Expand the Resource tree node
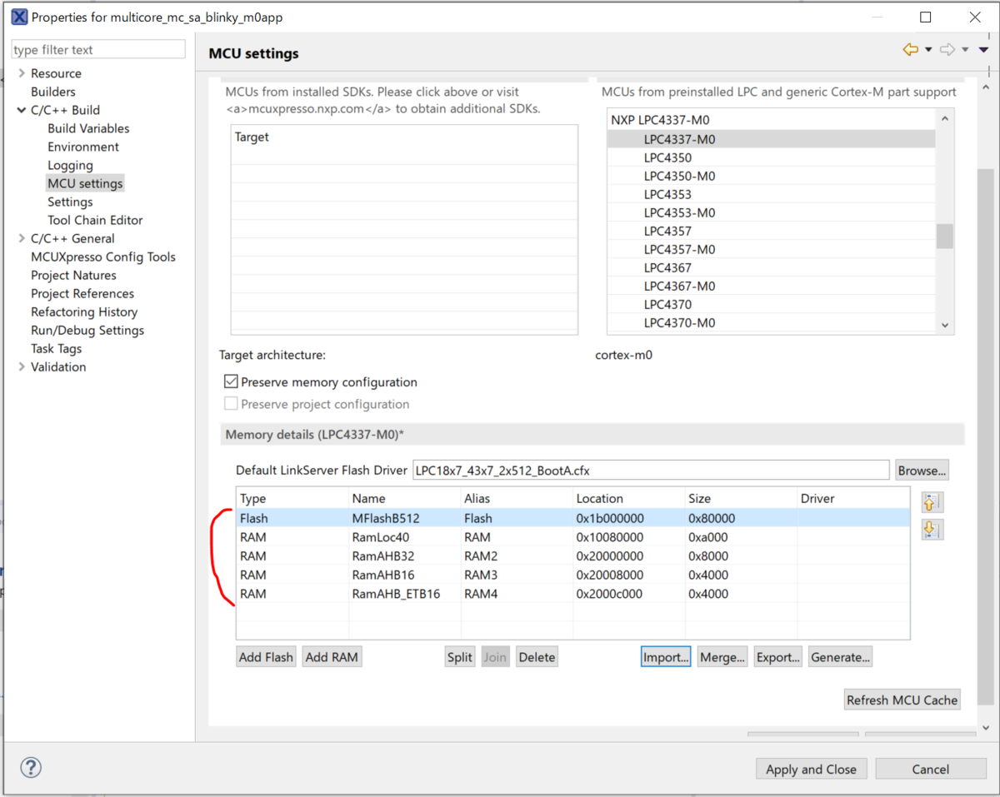 [21, 73]
